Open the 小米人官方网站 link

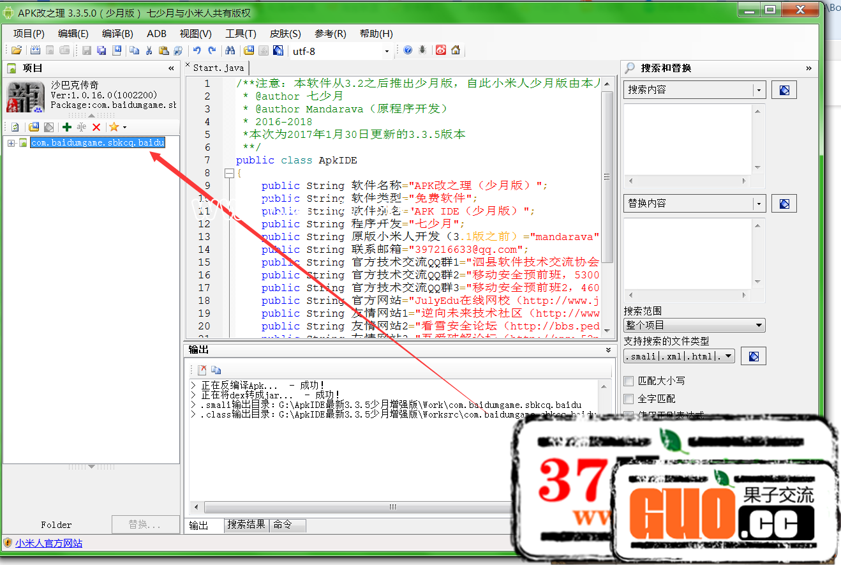(x=49, y=543)
